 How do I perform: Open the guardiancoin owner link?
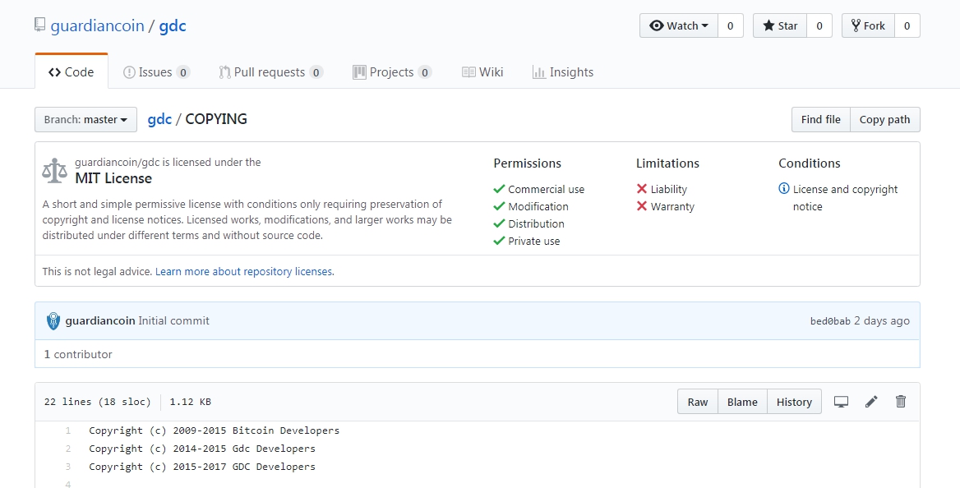97,25
